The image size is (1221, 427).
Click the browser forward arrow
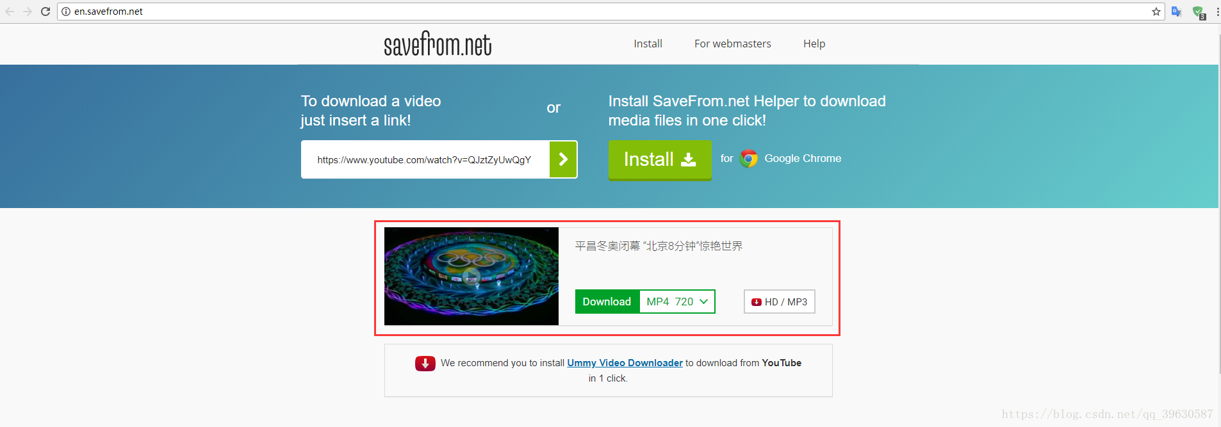click(x=28, y=12)
